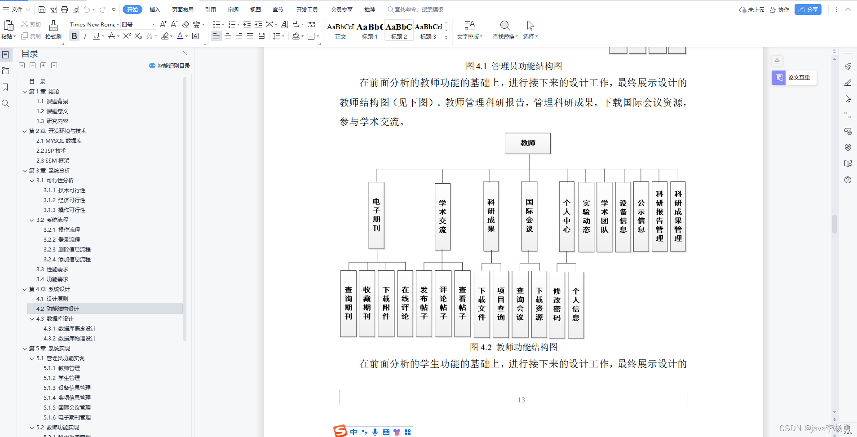Set paragraph alignment to justify
This screenshot has width=857, height=437.
tap(250, 36)
